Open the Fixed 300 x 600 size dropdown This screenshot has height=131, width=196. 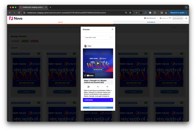pyautogui.click(x=98, y=37)
